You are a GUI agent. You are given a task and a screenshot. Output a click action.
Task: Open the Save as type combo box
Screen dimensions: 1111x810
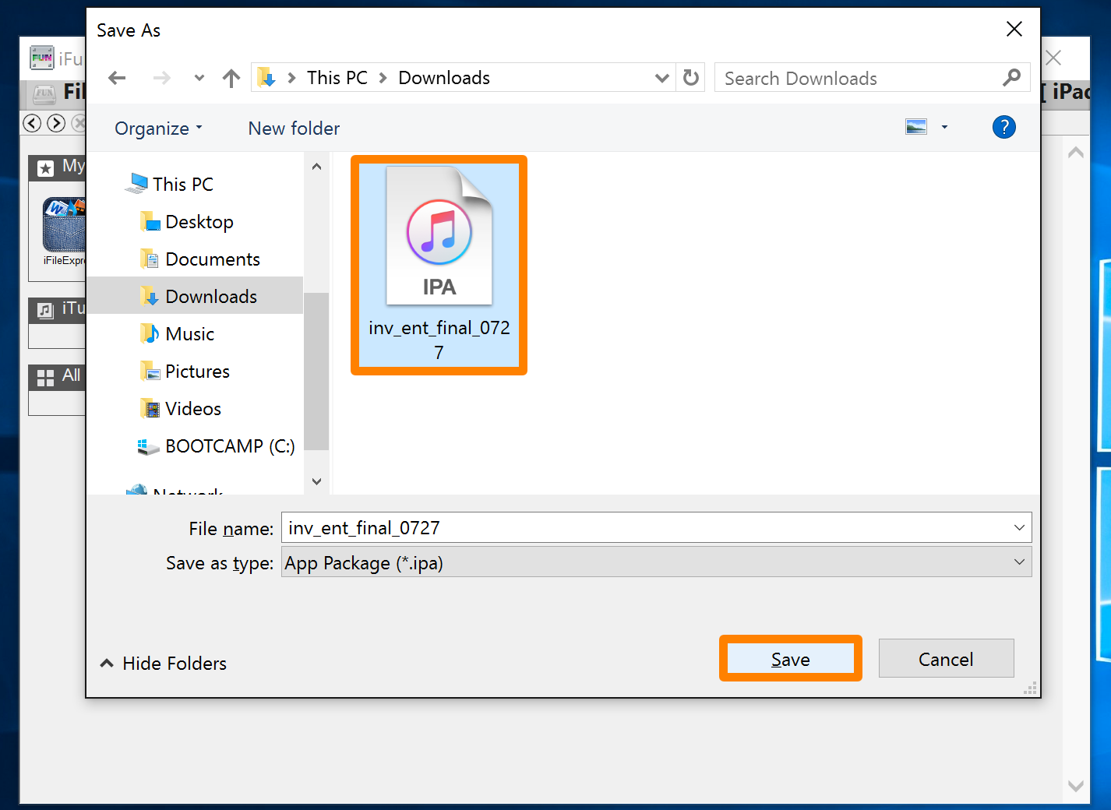(657, 562)
